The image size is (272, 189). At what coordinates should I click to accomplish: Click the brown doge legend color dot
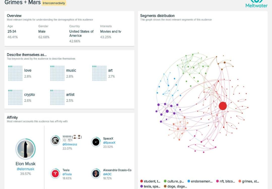165,186
